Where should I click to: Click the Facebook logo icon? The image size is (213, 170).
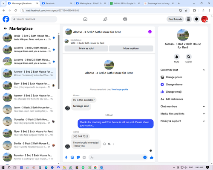pos(6,19)
